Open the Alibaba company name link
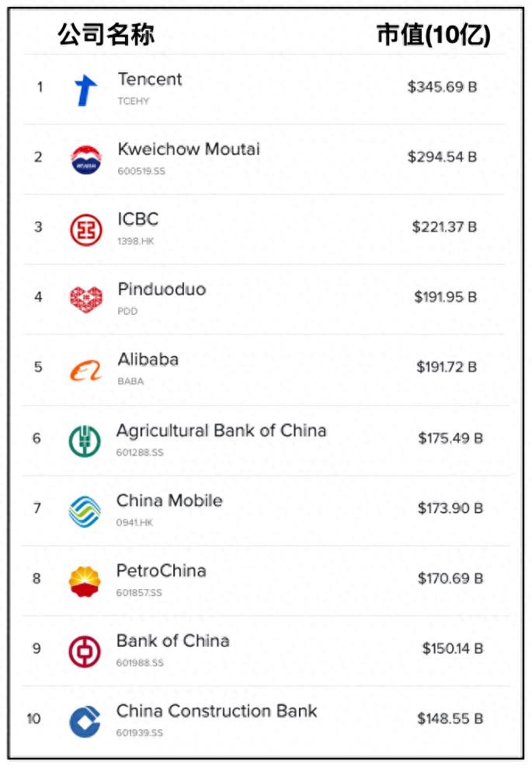The width and height of the screenshot is (532, 768). 148,359
